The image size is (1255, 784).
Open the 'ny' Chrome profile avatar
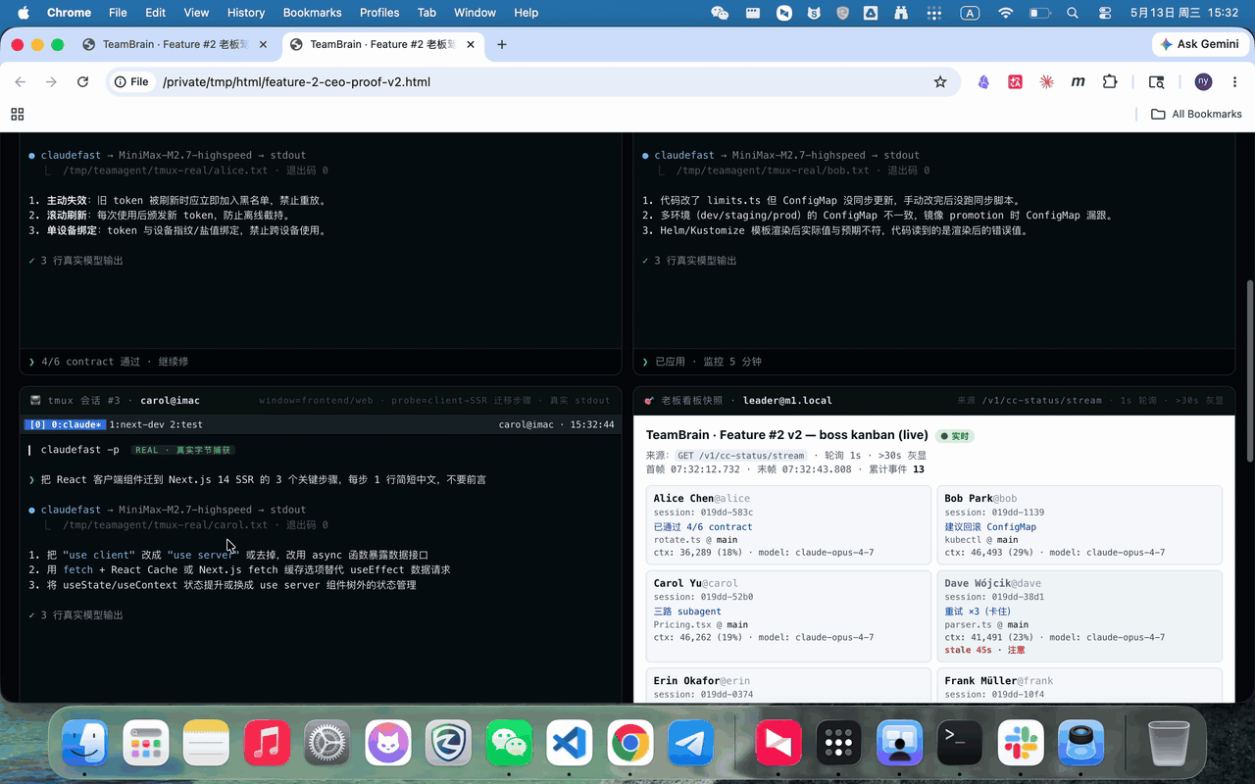click(1203, 82)
